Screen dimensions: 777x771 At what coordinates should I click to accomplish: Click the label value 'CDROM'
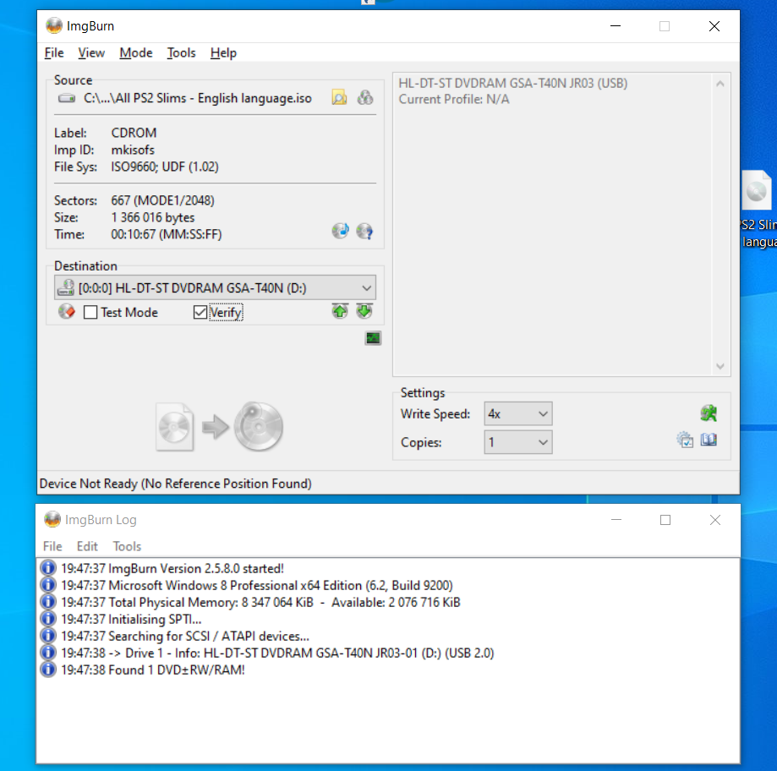tap(134, 133)
